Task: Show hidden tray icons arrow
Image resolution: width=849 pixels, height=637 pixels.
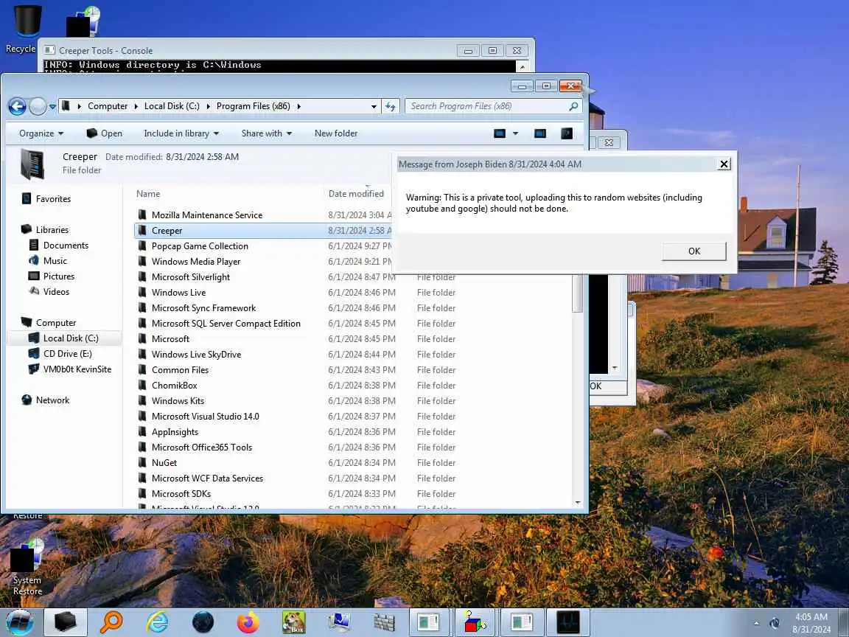Action: [x=756, y=624]
